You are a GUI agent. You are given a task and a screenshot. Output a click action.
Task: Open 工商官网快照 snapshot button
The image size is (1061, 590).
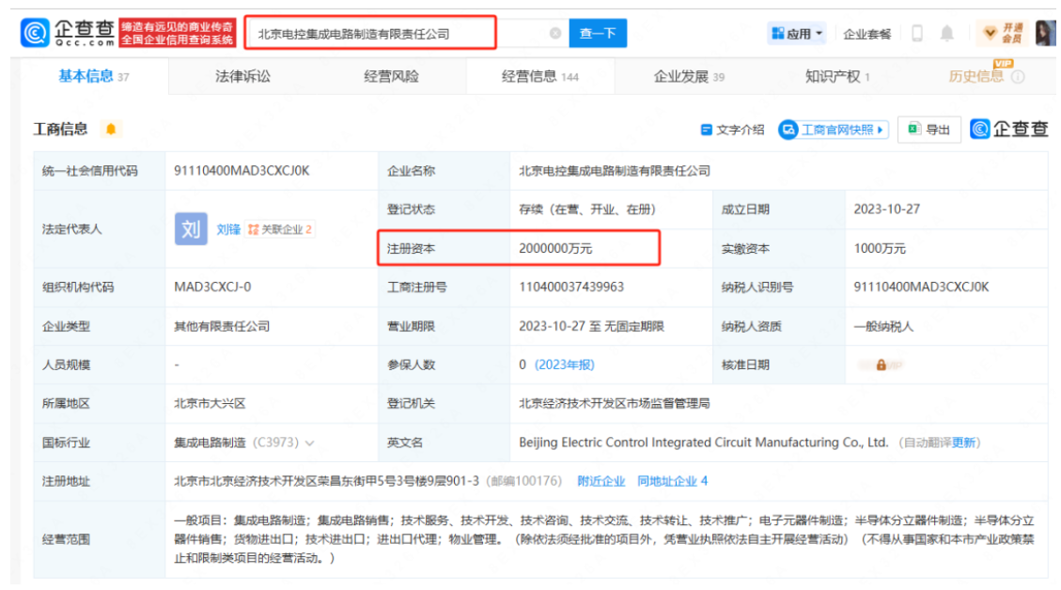[833, 130]
